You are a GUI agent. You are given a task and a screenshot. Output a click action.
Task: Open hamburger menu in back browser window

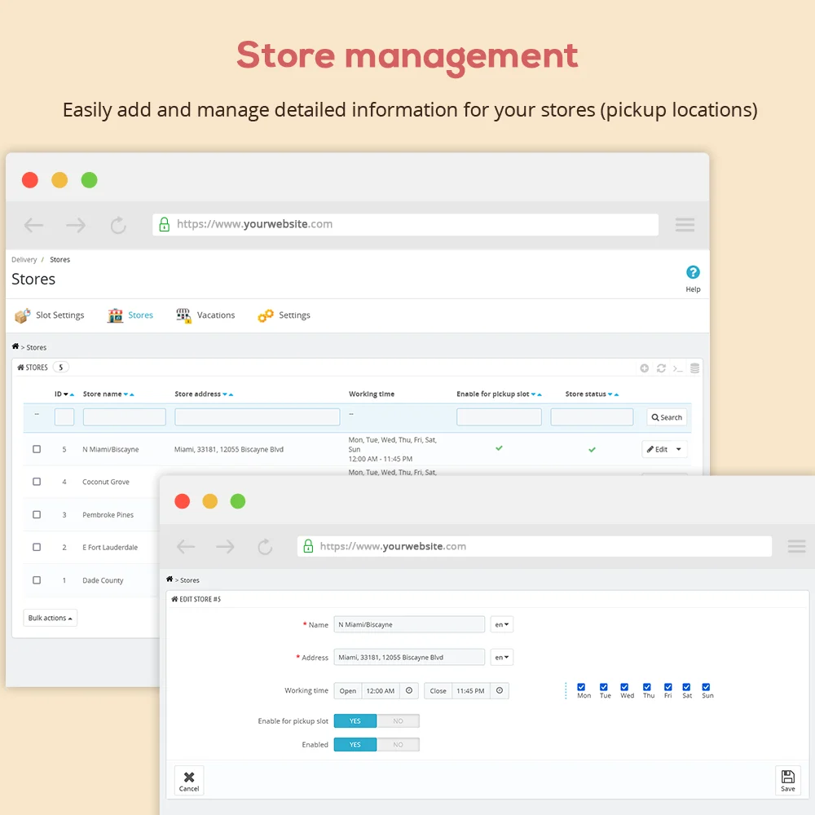pyautogui.click(x=685, y=225)
